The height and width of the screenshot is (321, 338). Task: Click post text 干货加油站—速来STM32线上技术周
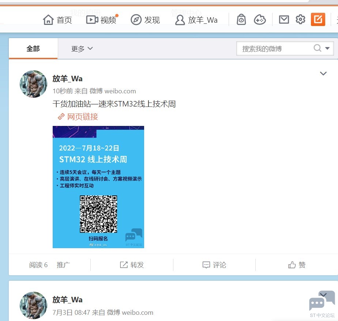[114, 104]
